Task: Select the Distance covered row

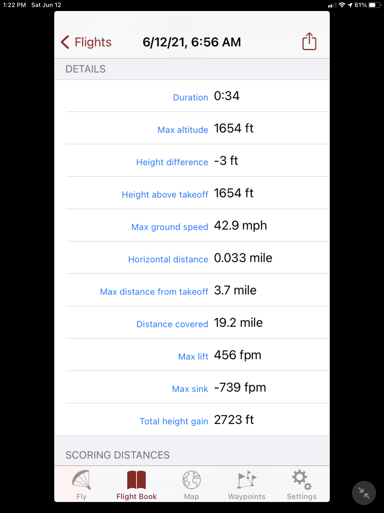Action: [x=197, y=323]
